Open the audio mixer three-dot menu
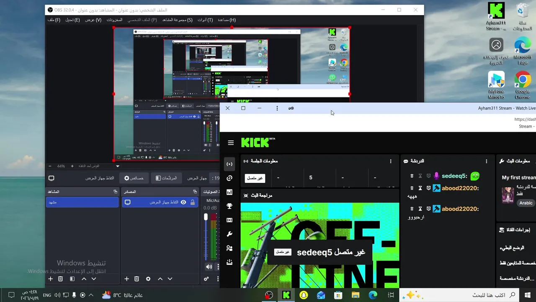The image size is (536, 302). 218,279
